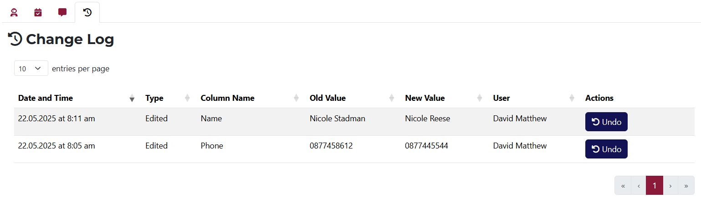Sort the Type column
701x198 pixels.
click(x=154, y=98)
